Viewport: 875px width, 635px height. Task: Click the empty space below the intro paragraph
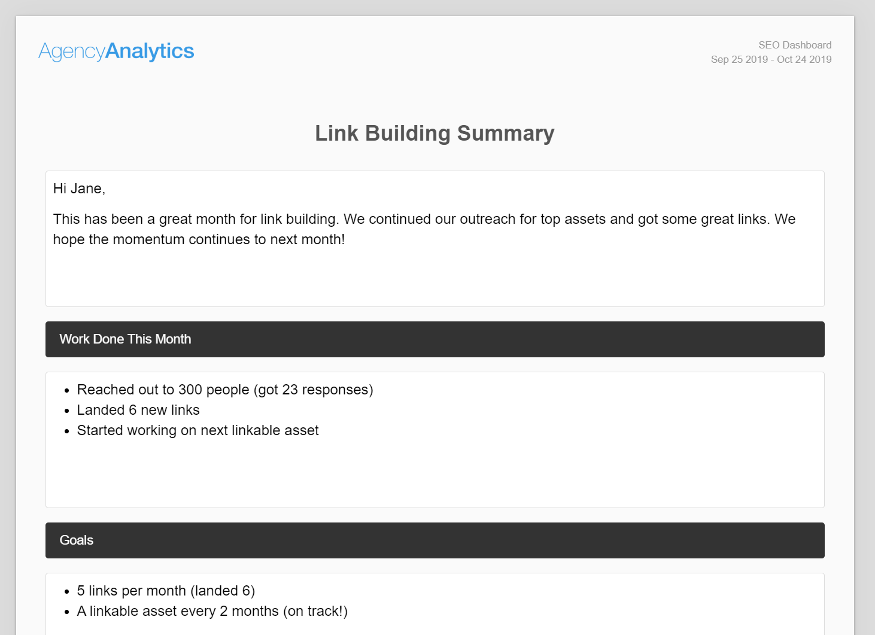[435, 277]
